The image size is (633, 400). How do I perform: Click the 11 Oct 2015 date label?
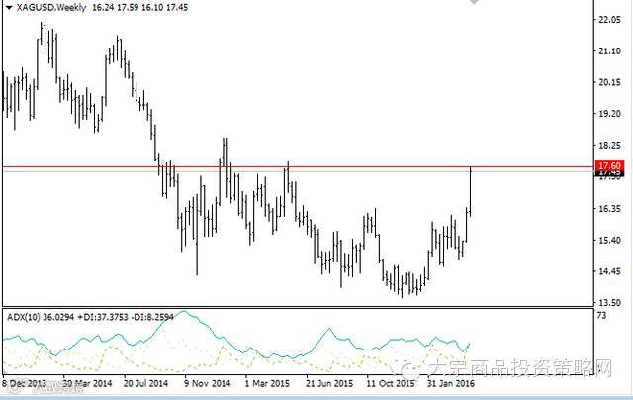pos(391,383)
